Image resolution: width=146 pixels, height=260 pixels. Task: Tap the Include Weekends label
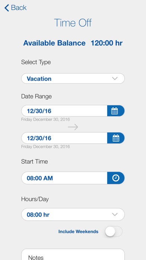[78, 232]
